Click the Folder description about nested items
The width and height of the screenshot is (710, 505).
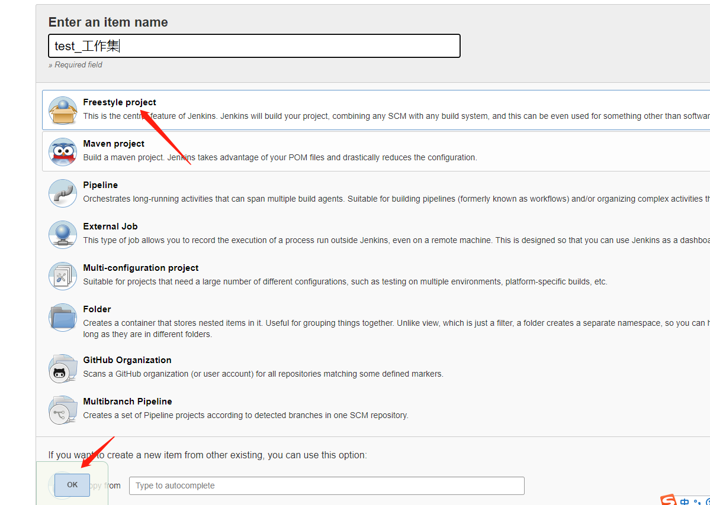pos(396,329)
